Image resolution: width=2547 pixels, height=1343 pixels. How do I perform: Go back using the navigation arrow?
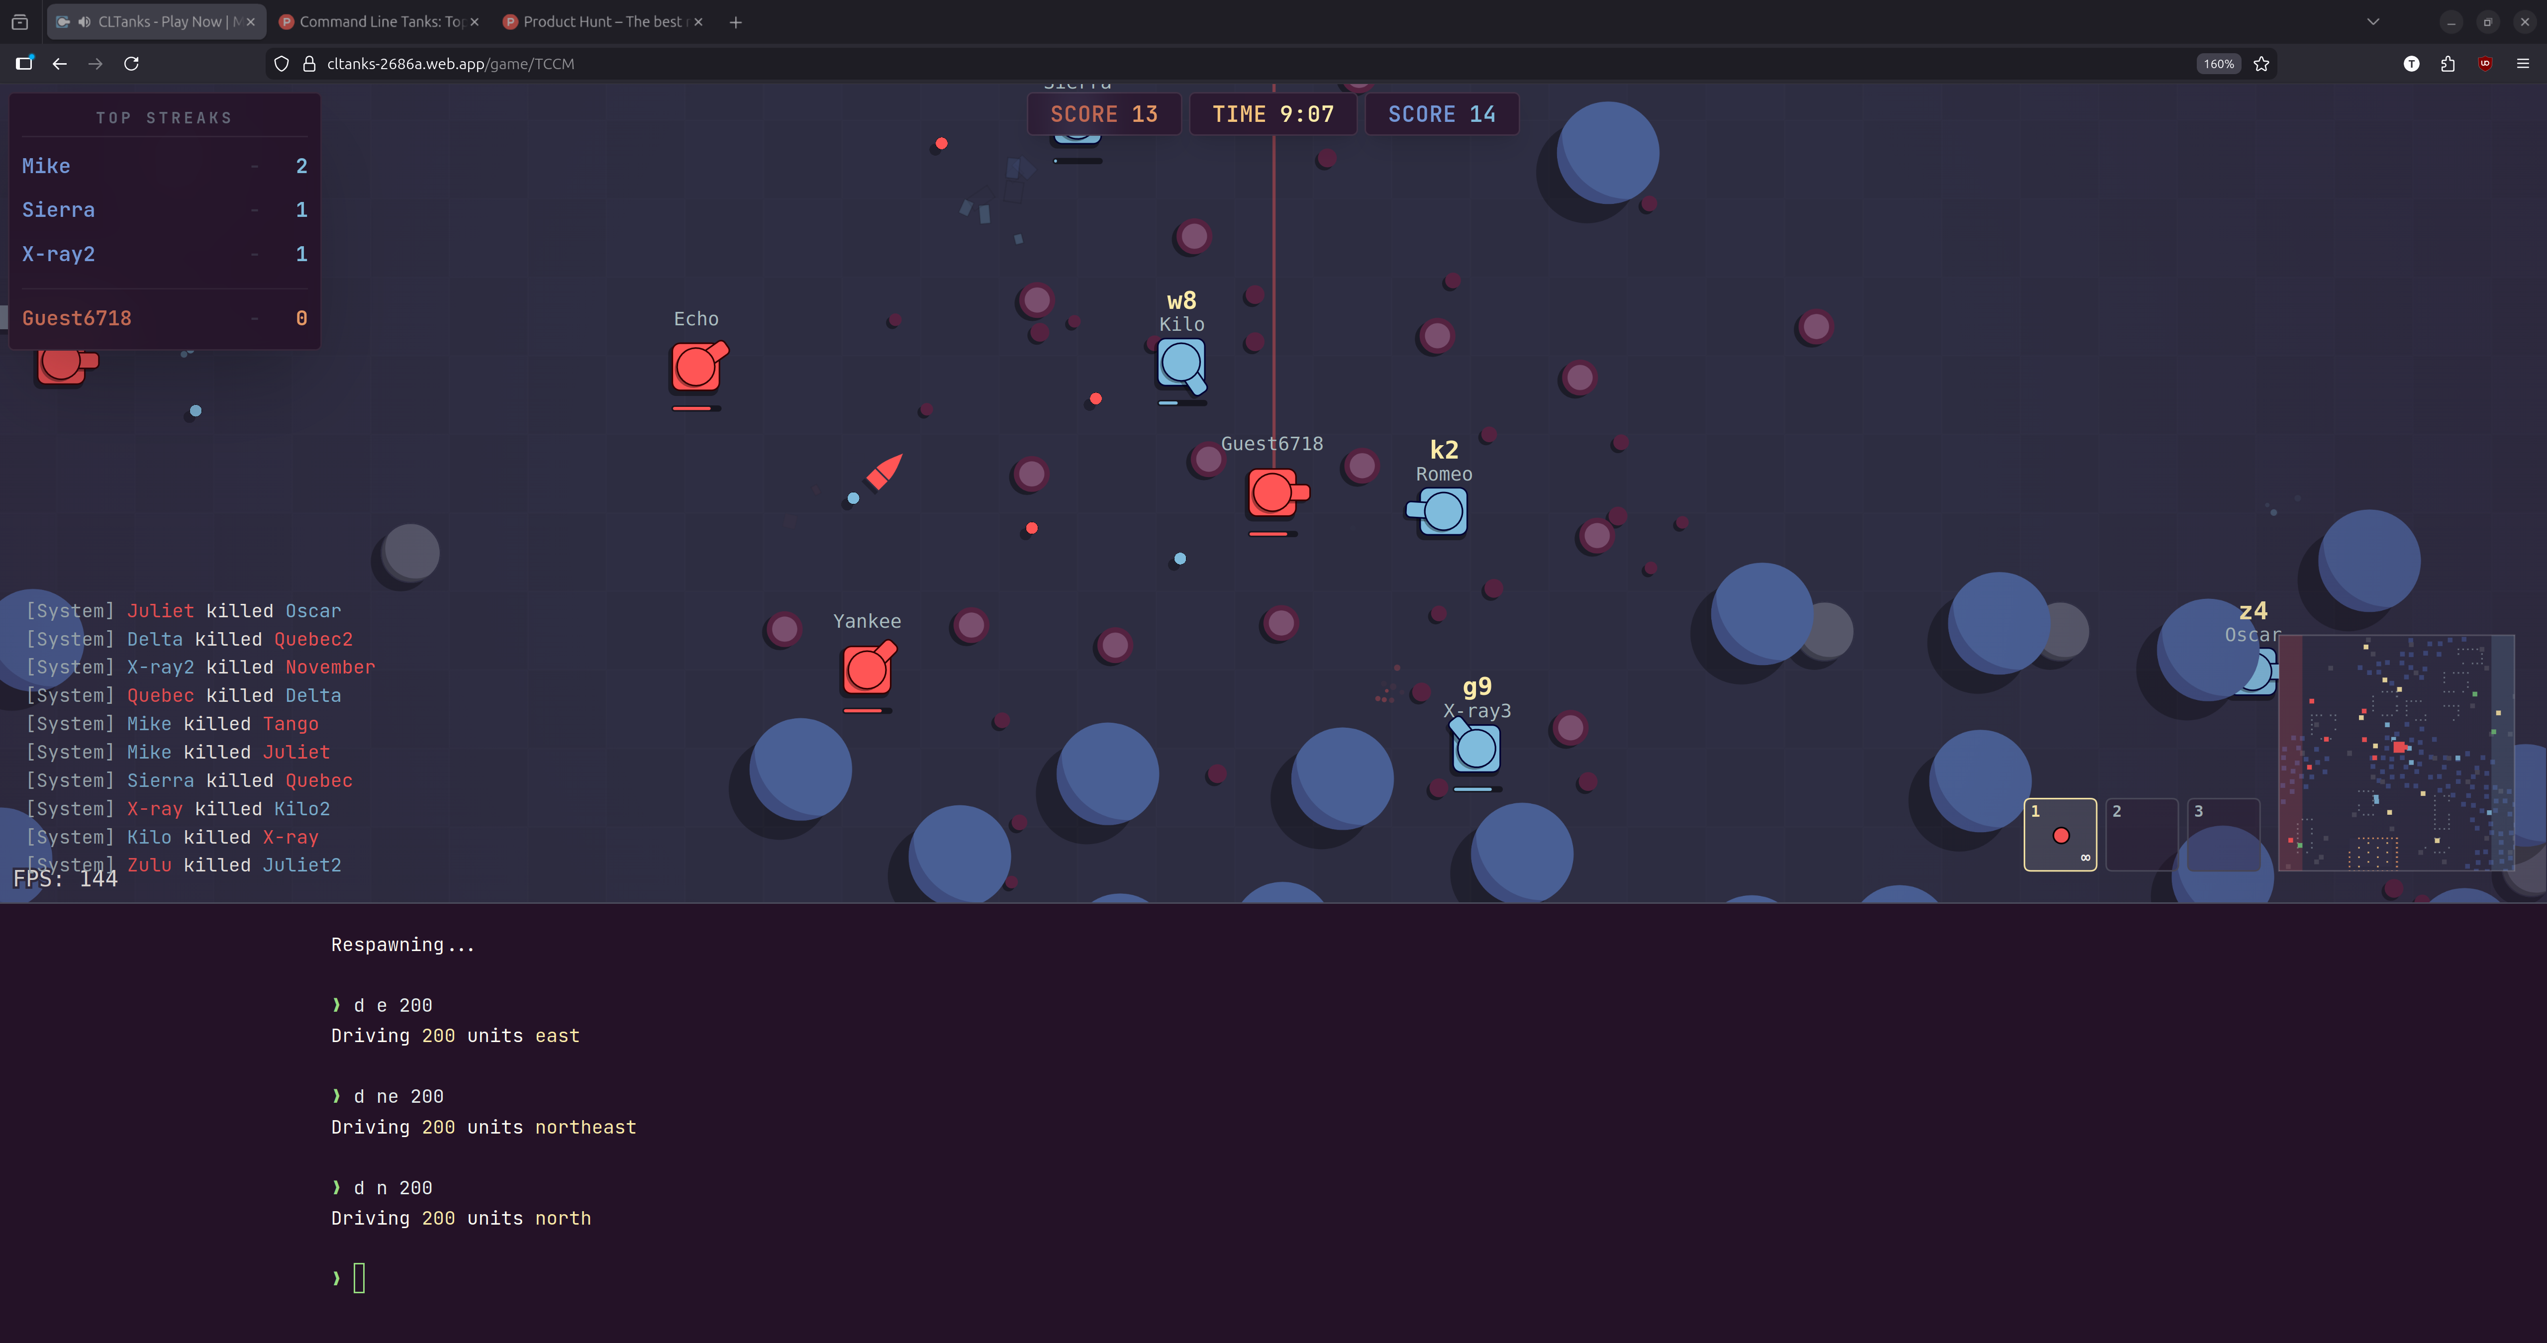coord(60,63)
